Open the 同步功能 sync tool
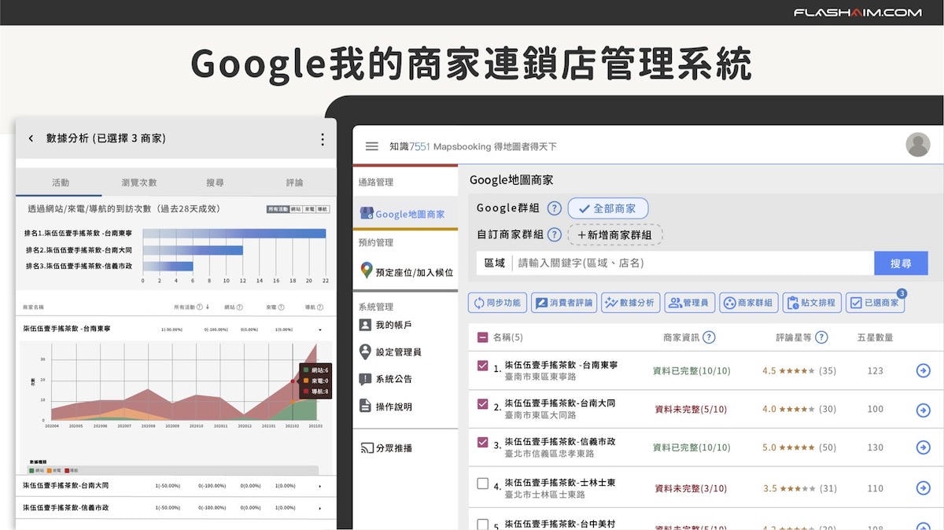944x530 pixels. [497, 303]
